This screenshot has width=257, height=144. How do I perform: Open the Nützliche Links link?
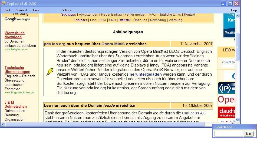coord(170,15)
